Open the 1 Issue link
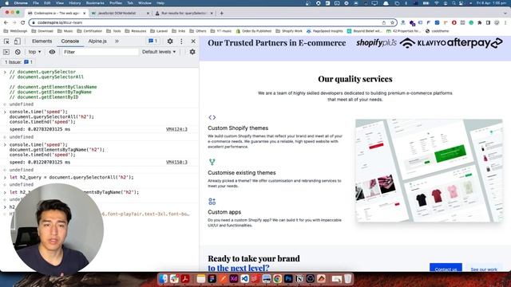This screenshot has height=287, width=511. click(x=18, y=62)
